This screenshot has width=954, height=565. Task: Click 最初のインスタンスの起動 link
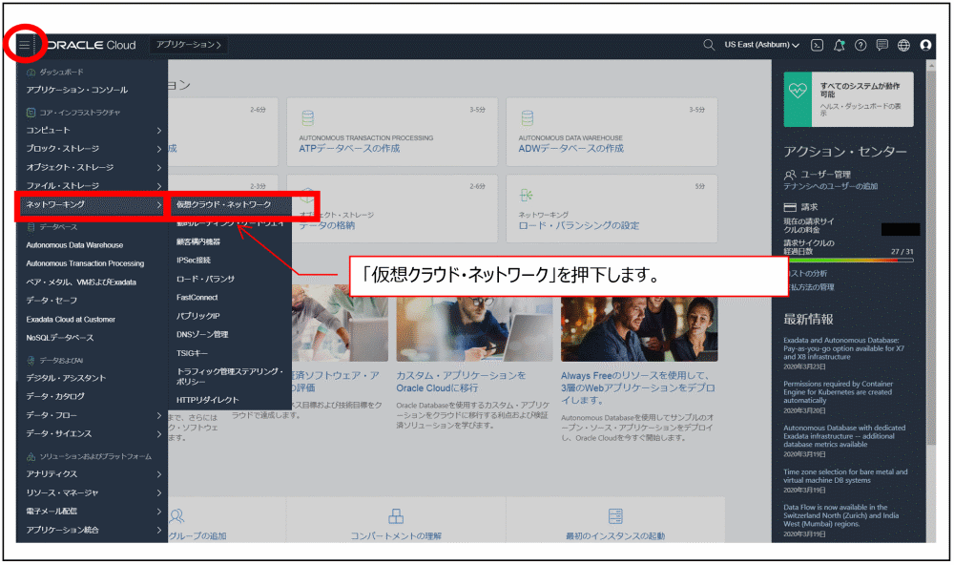[x=615, y=535]
